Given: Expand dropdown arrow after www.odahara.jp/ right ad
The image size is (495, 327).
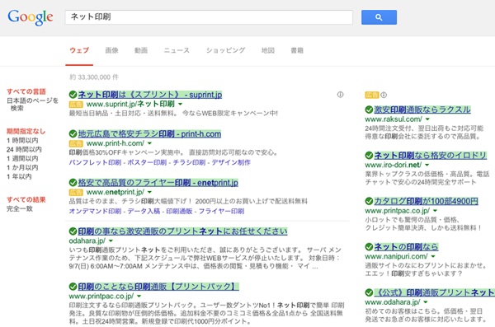Looking at the screenshot, I should (426, 302).
